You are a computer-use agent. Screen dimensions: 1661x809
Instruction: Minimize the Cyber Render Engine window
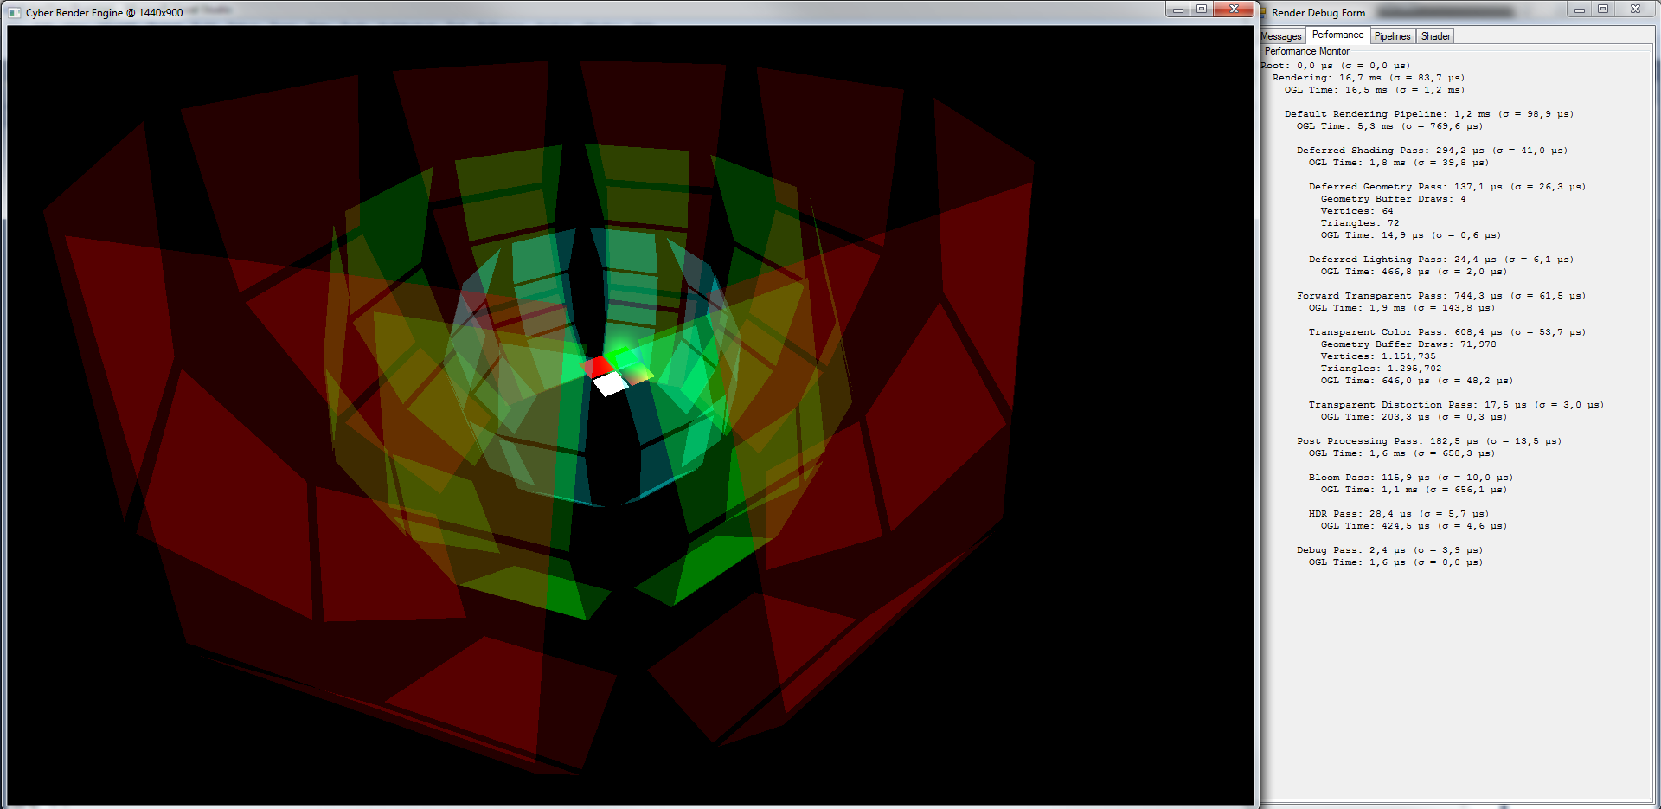[x=1177, y=10]
